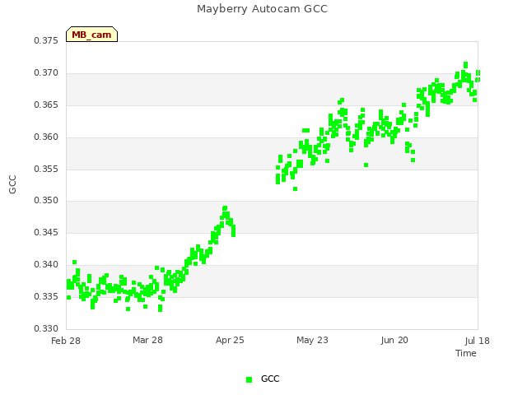Click the Feb 28 date tick label

coord(66,341)
